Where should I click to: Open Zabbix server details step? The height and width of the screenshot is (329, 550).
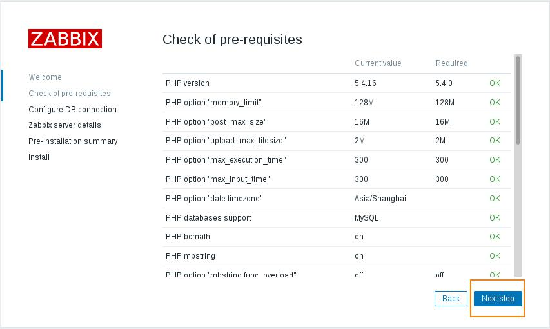click(x=64, y=125)
